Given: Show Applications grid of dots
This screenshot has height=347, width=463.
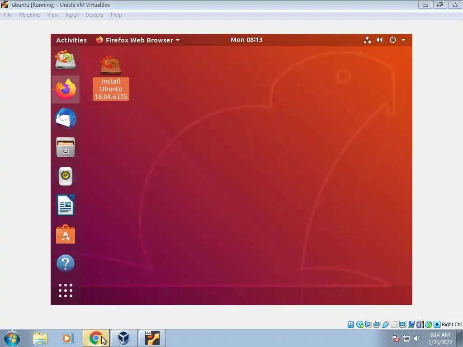Looking at the screenshot, I should click(x=66, y=291).
